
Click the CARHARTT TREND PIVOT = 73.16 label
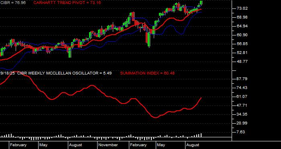(x=67, y=3)
